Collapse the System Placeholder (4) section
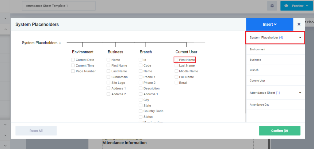314x149 pixels. tap(300, 37)
